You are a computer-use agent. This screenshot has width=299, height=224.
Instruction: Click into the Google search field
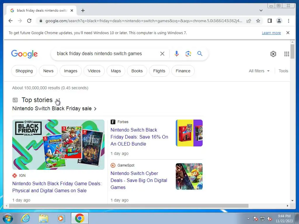[107, 54]
